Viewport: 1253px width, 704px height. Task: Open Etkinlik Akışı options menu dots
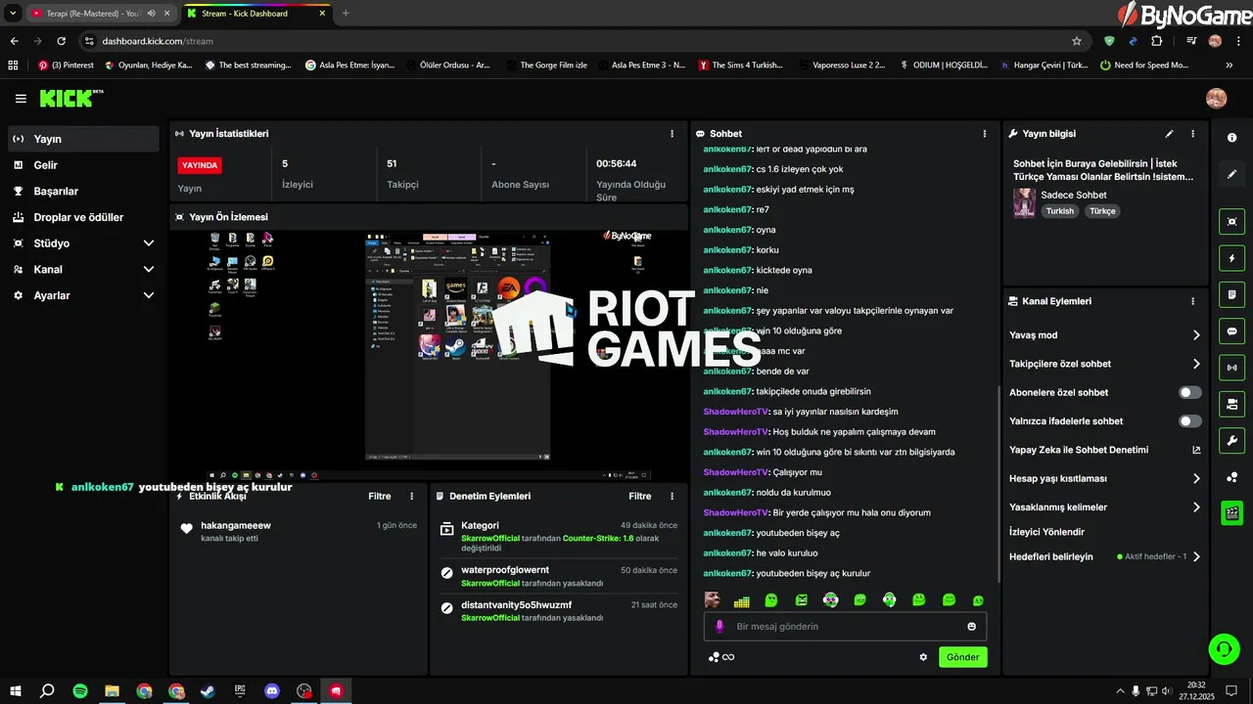click(x=411, y=497)
